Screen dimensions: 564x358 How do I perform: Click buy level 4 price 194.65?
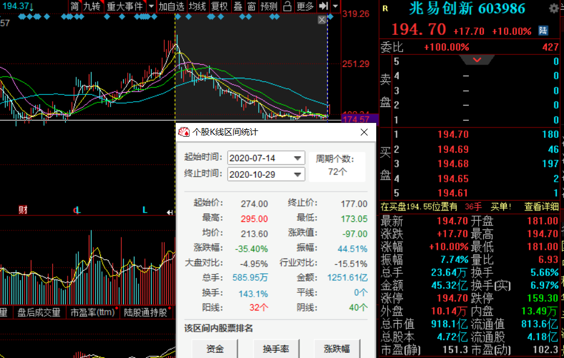point(453,178)
